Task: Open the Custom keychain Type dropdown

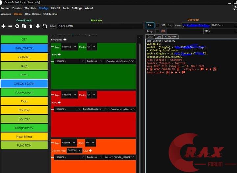Action: pyautogui.click(x=69, y=143)
